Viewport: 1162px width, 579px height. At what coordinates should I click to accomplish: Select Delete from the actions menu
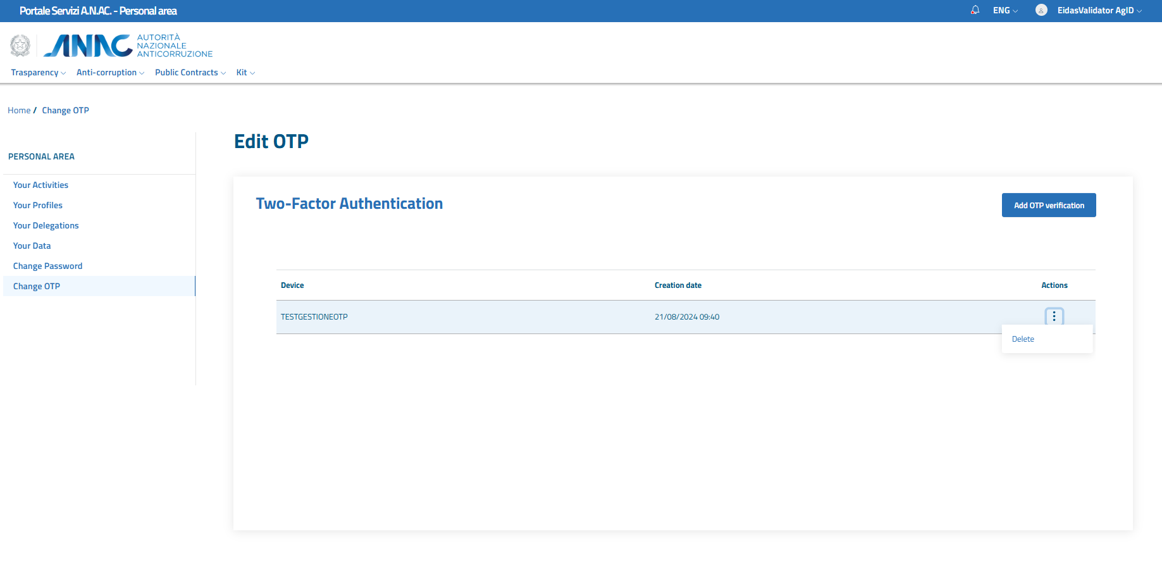(x=1023, y=339)
